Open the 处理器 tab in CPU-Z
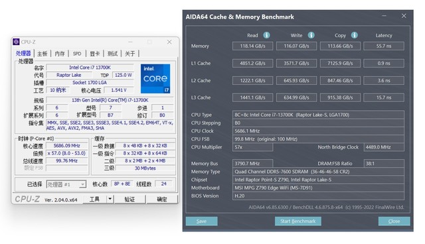 coord(23,53)
